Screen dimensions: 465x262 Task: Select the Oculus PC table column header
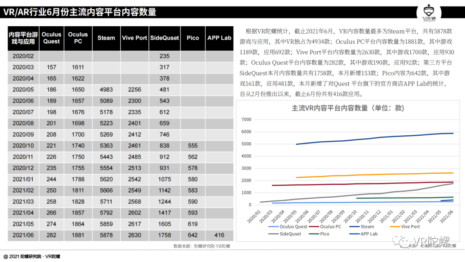click(x=78, y=38)
